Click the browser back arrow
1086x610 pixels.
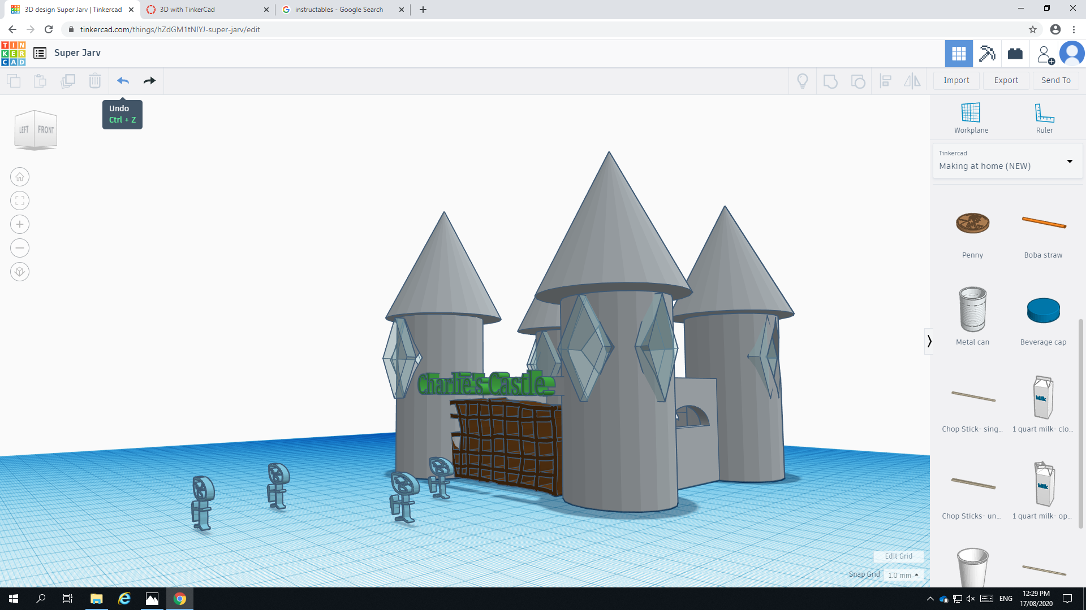pyautogui.click(x=12, y=29)
